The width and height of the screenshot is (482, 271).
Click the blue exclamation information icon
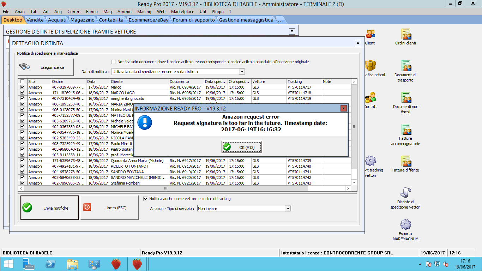point(145,122)
